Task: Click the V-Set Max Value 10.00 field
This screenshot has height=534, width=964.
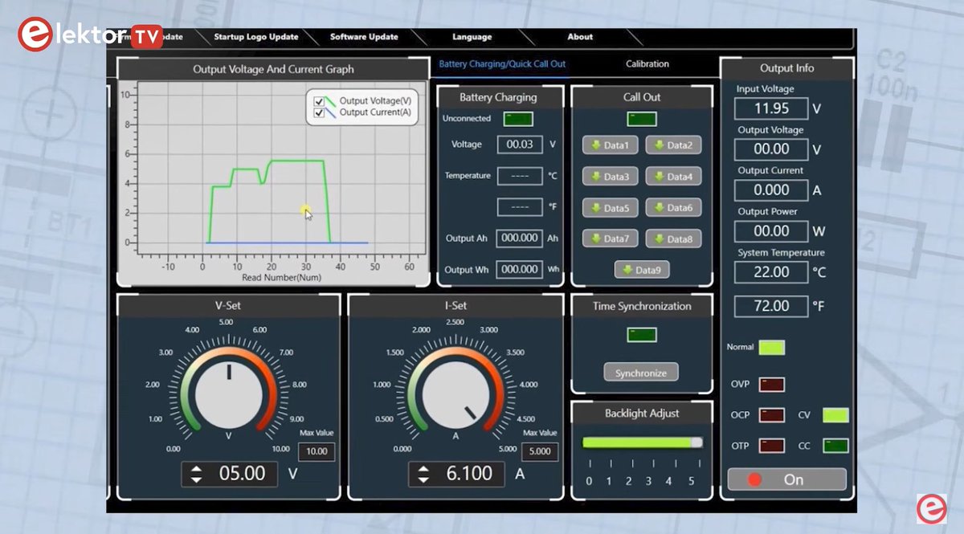Action: click(317, 452)
